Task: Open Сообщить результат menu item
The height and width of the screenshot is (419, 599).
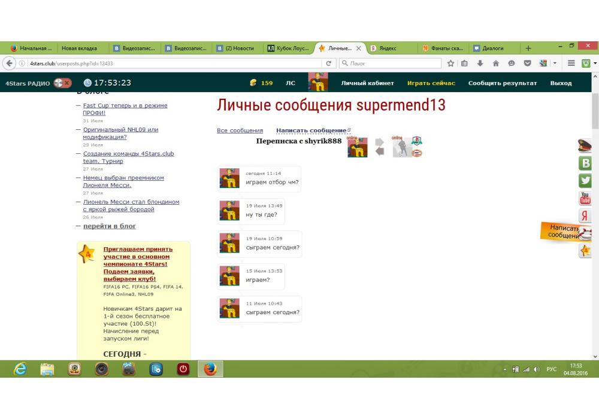Action: [503, 83]
